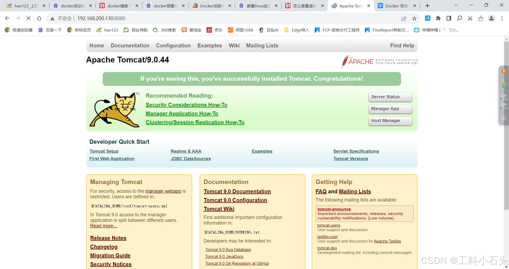This screenshot has height=269, width=509.
Task: Open the user profile avatar icon
Action: click(491, 18)
